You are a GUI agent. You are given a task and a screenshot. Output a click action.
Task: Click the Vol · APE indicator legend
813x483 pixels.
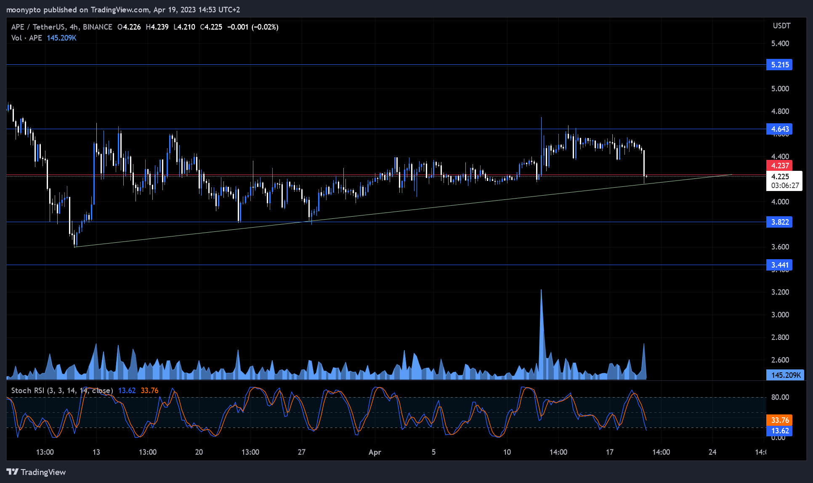point(27,38)
